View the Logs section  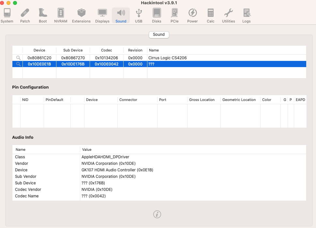click(x=247, y=16)
